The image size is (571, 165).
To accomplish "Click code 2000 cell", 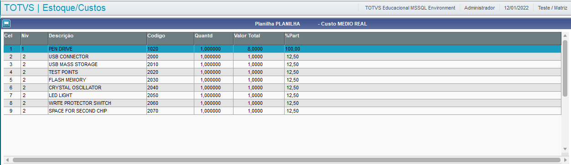I will (x=171, y=57).
